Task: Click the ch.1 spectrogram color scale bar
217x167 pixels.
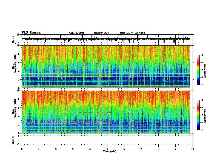Action: point(198,70)
